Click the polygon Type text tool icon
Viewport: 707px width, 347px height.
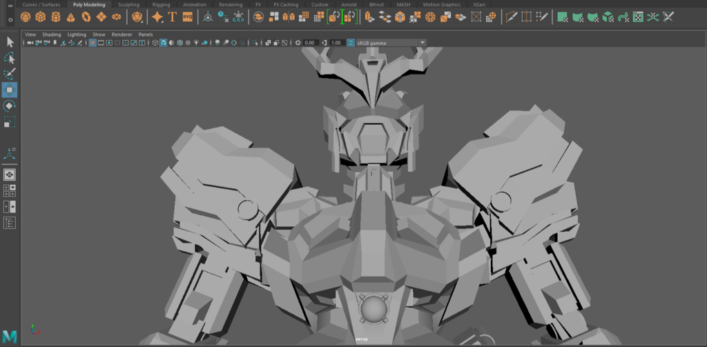(x=172, y=17)
